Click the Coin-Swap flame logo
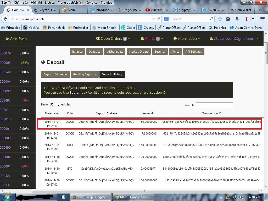 (x=16, y=39)
